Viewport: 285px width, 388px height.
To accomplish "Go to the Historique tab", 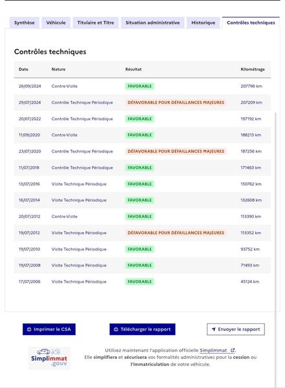I will pos(204,23).
